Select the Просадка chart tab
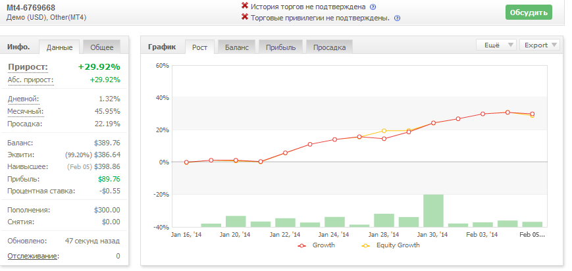 pyautogui.click(x=329, y=47)
